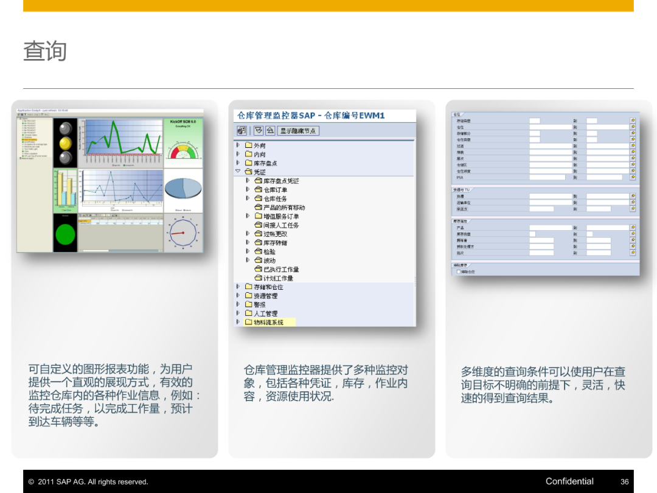Expand the 增值服务订单 subnode
Viewport: 657px width, 493px height.
(x=248, y=215)
